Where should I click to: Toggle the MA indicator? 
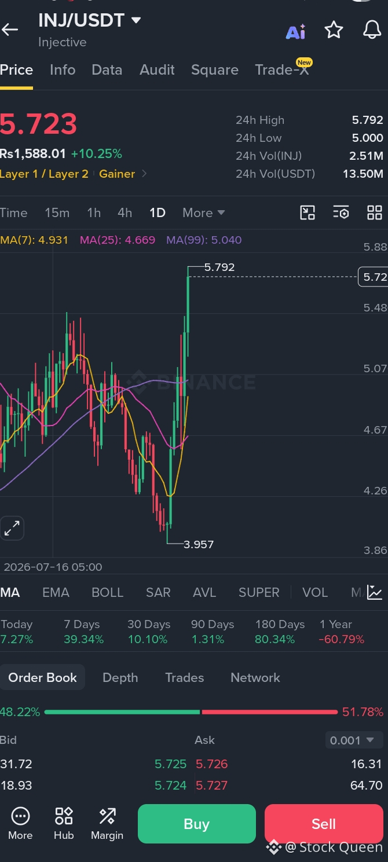click(10, 592)
